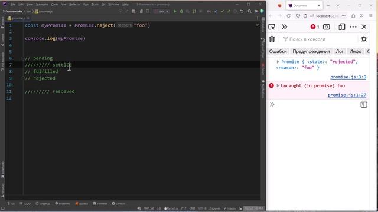Open the Code menu
The height and width of the screenshot is (212, 378).
pyautogui.click(x=54, y=4)
